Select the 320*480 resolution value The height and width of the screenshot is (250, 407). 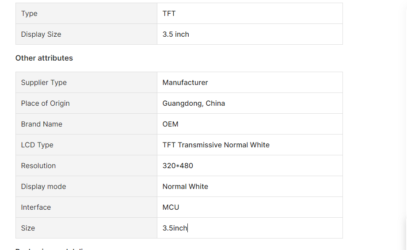coord(178,166)
